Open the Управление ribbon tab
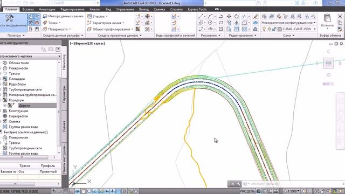 [x=125, y=9]
